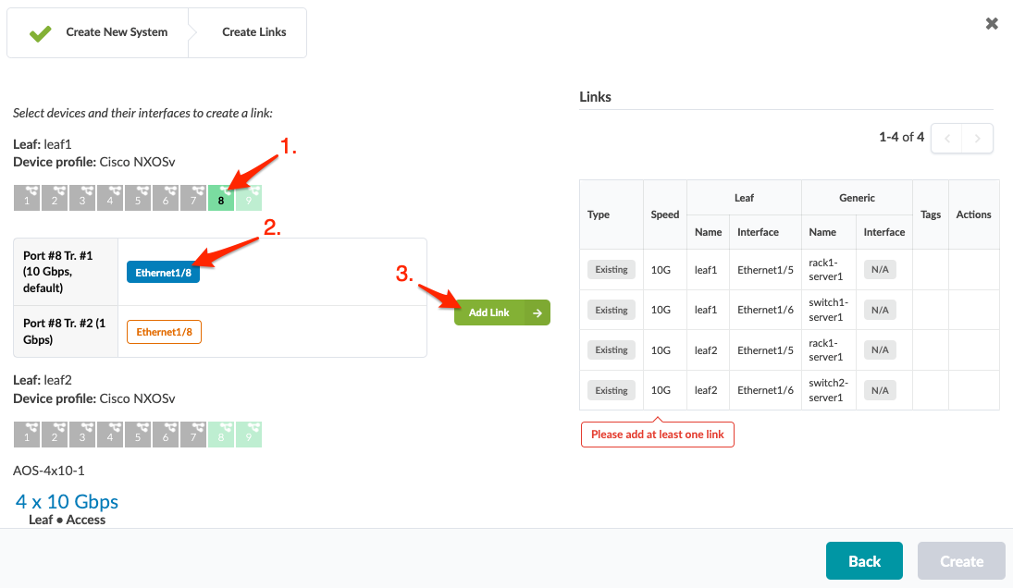Viewport: 1013px width, 588px height.
Task: Select orange Ethernet1/8 1 Gbps transformation
Action: click(x=164, y=332)
